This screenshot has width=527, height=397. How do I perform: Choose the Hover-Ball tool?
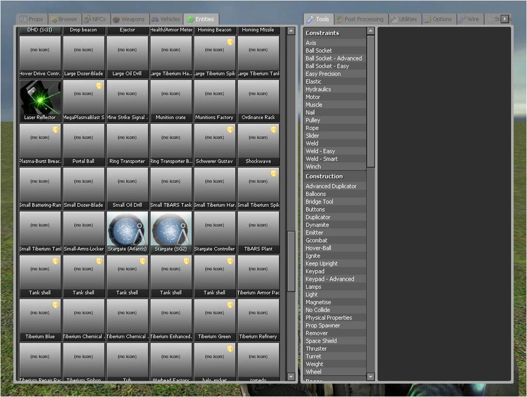[318, 248]
